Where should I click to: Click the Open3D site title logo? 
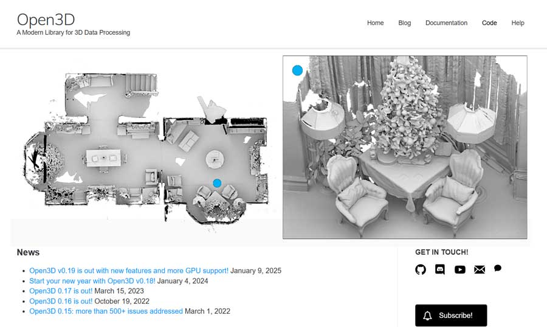[46, 19]
